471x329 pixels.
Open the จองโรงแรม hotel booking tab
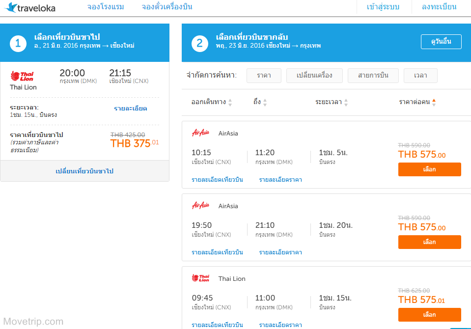tap(106, 7)
